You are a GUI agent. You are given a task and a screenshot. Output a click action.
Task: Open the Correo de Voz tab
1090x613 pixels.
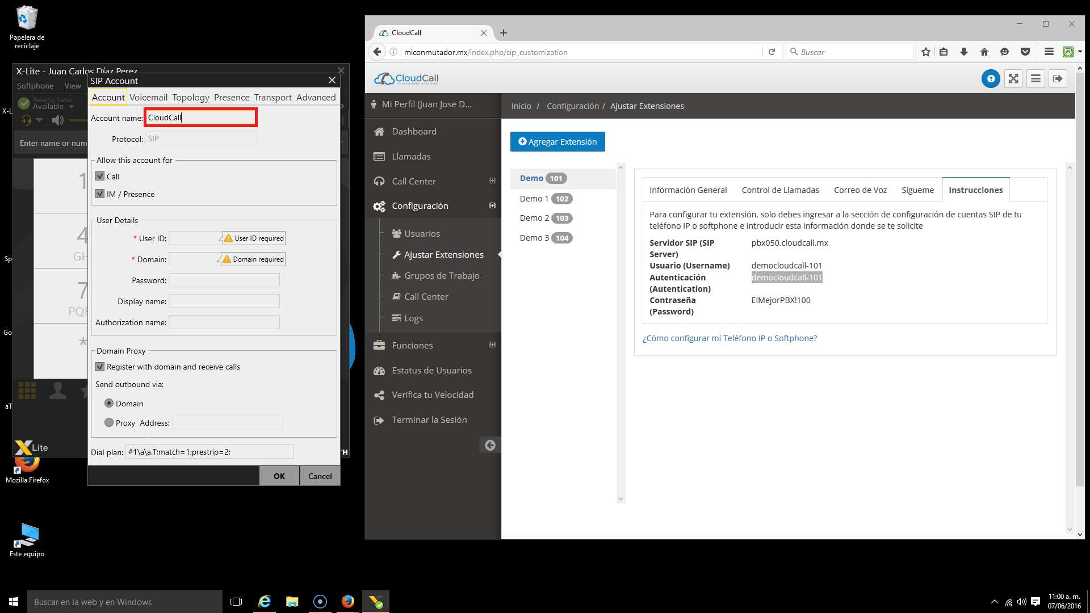[x=860, y=190]
